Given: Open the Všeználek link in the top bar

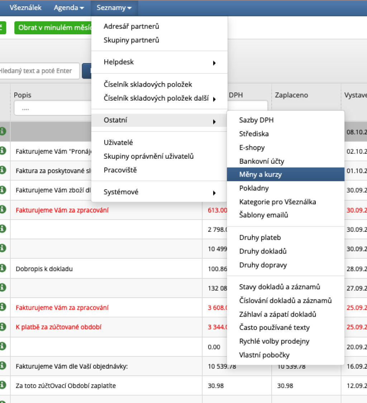Looking at the screenshot, I should (x=25, y=8).
